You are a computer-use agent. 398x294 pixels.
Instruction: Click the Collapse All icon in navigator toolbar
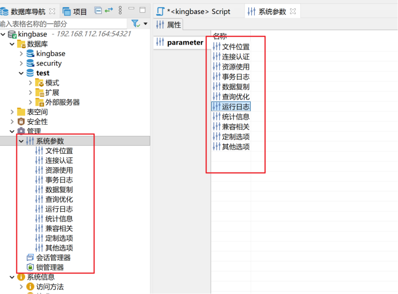(x=98, y=11)
